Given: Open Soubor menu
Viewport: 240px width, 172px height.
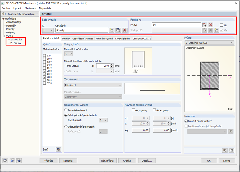Looking at the screenshot, I should [x=6, y=8].
